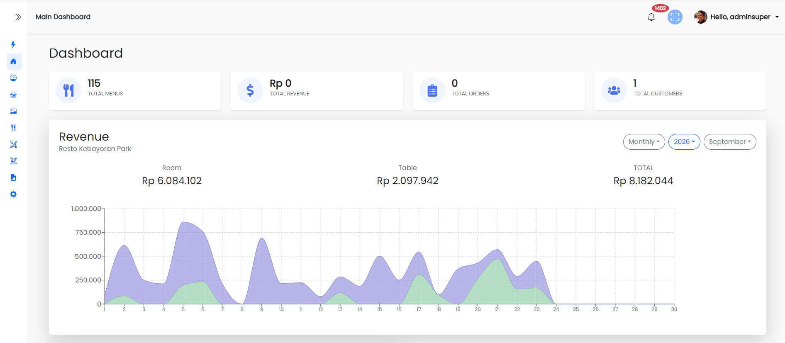
Task: Open the September month dropdown
Action: point(730,142)
